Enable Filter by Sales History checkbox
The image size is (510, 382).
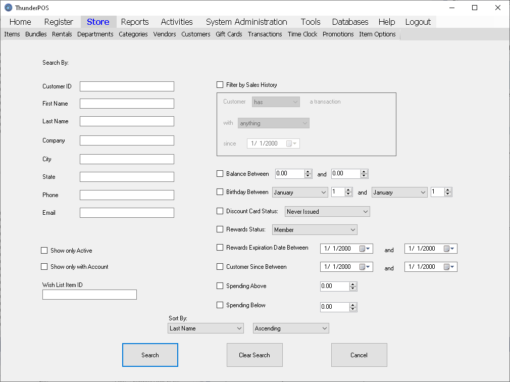click(x=220, y=85)
